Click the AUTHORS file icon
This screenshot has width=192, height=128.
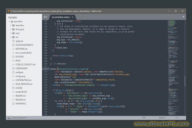click(x=14, y=57)
